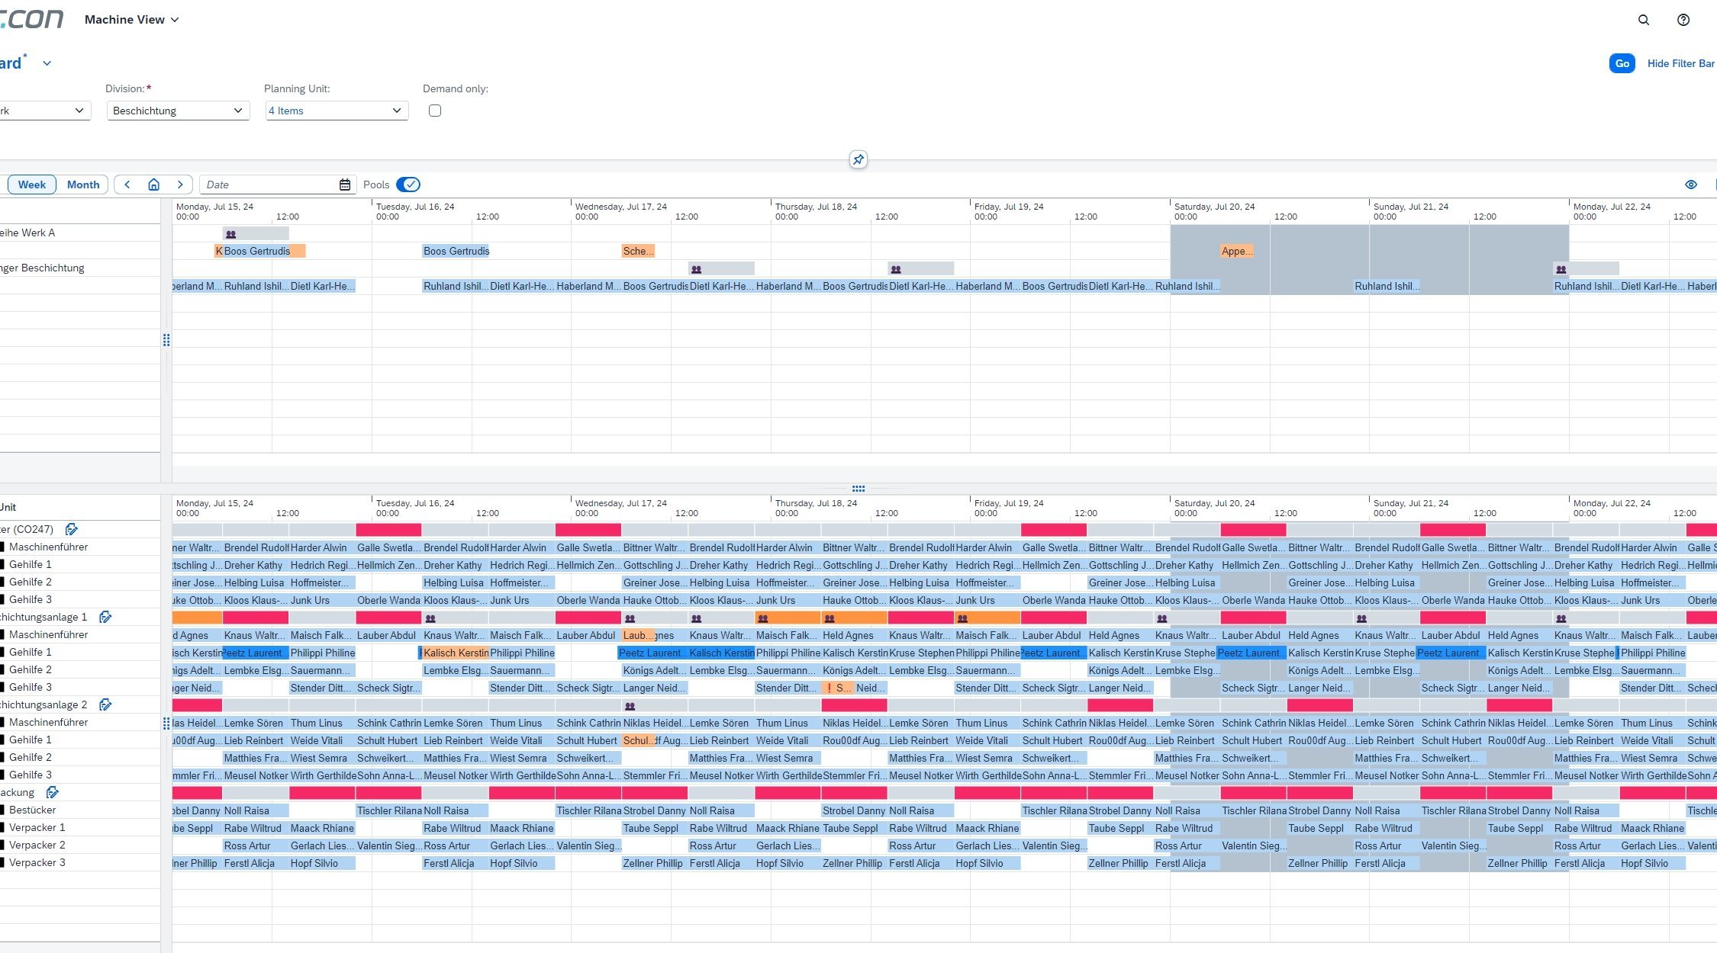Screen dimensions: 1717x953
Task: Click the red warning exclamation on the Thursday Gehilfe 3 shift
Action: click(x=829, y=688)
